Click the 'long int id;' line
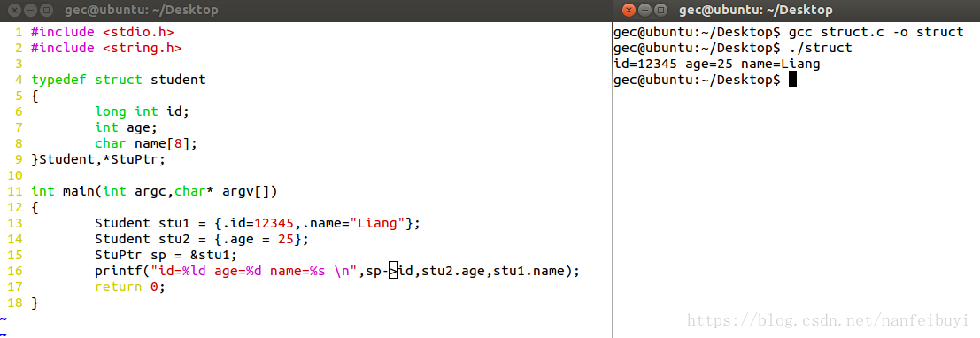 (142, 111)
